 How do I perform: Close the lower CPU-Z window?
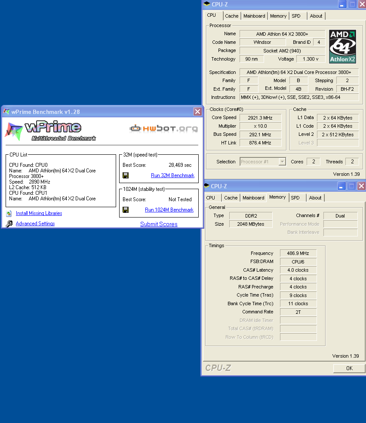361,186
